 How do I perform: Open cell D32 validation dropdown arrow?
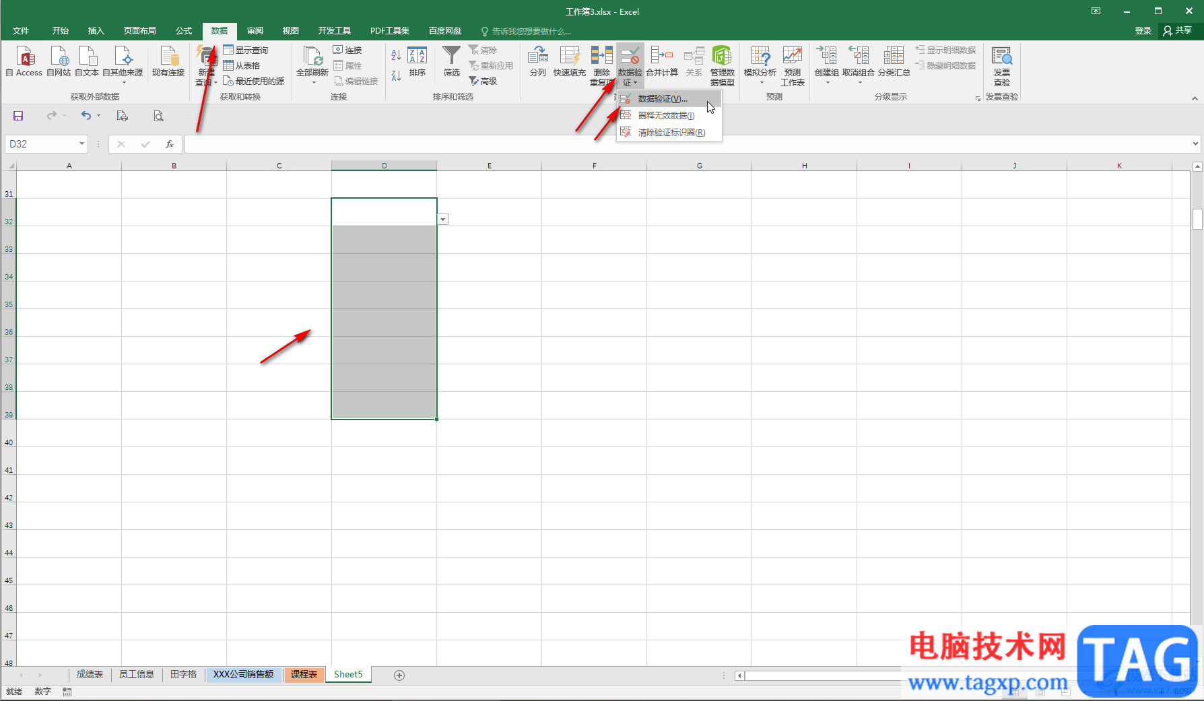point(443,220)
